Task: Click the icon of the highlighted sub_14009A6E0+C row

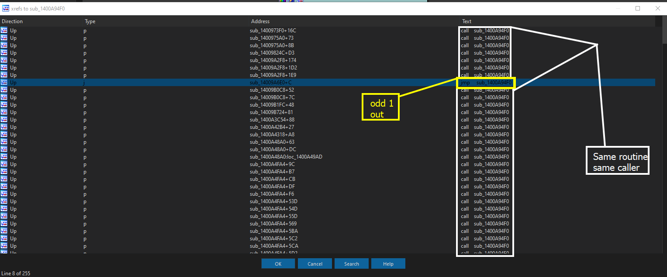Action: 4,83
